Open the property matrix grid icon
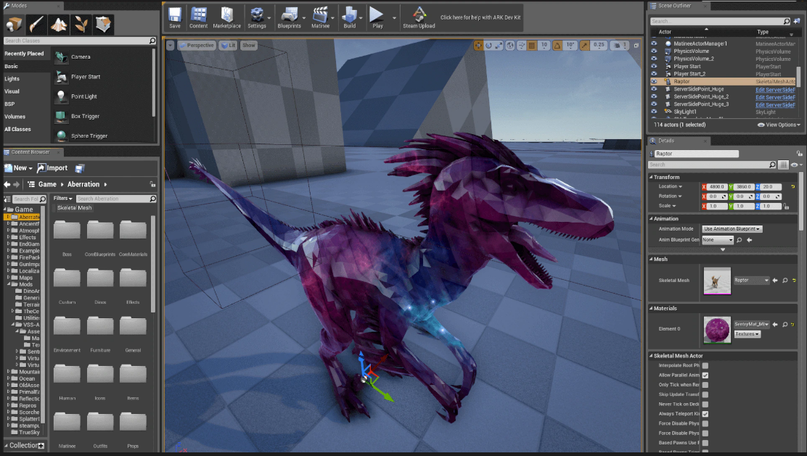Viewport: 807px width, 456px height. (x=783, y=165)
